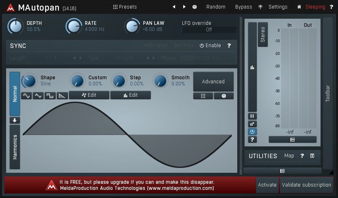Toggle the meter power button

point(252,132)
